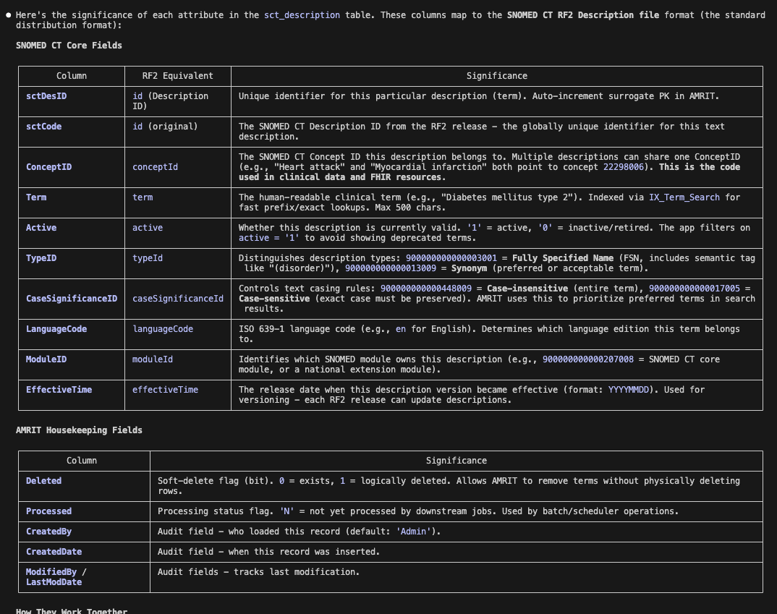The width and height of the screenshot is (777, 614).
Task: Click the sct_description table name in intro
Action: [x=302, y=15]
